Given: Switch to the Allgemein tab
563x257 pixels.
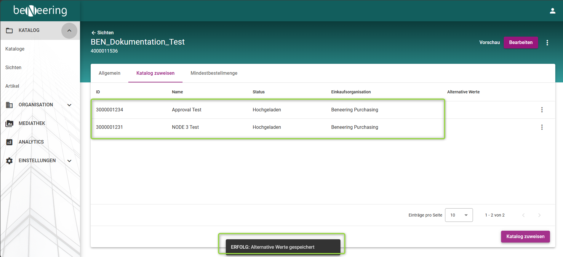Looking at the screenshot, I should click(110, 73).
